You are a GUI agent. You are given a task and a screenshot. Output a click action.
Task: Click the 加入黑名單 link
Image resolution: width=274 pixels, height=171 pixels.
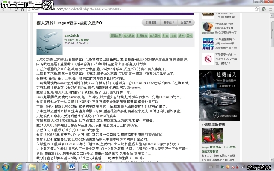click(x=82, y=40)
